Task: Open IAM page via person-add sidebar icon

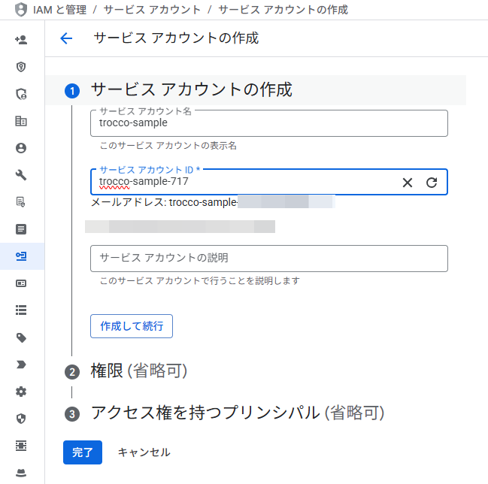Action: pyautogui.click(x=21, y=40)
